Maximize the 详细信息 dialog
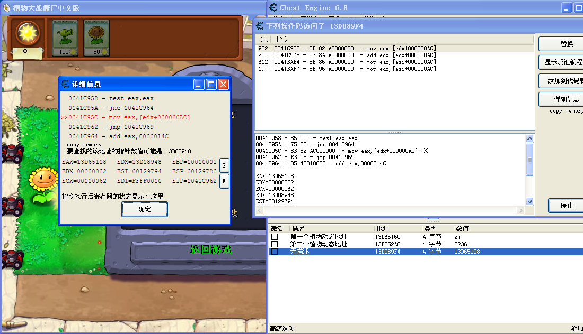583x334 pixels. click(x=211, y=85)
